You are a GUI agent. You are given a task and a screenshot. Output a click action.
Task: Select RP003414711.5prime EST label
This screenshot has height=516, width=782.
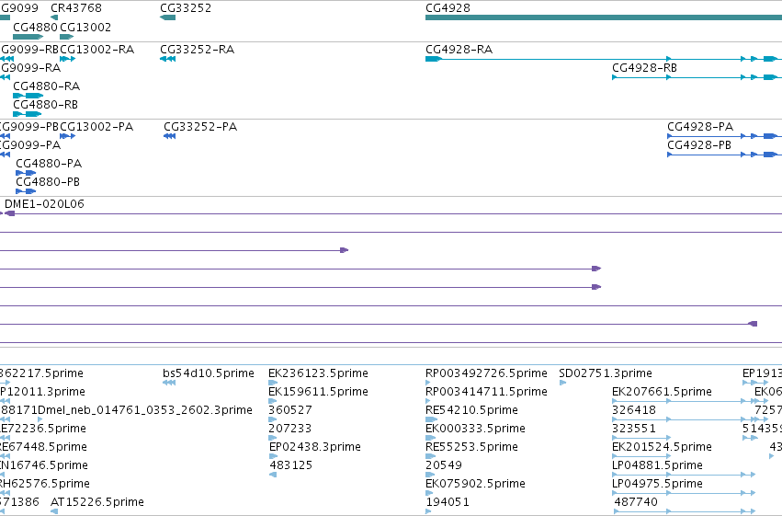[486, 392]
